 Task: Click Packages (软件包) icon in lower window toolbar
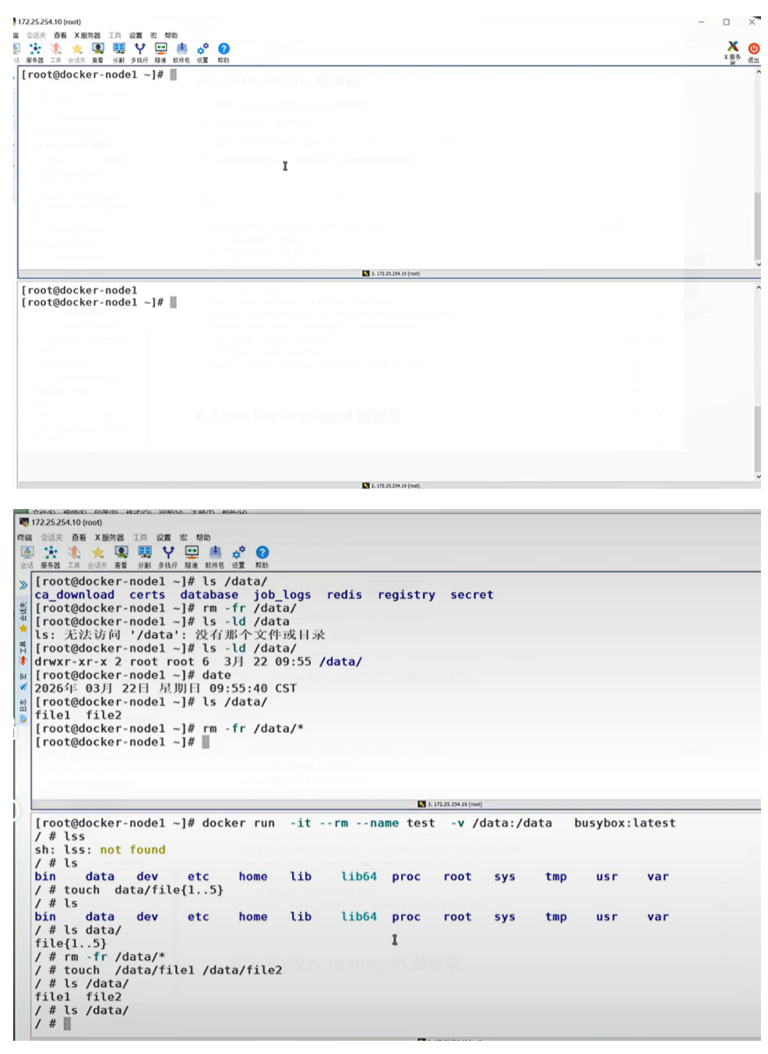tap(215, 557)
